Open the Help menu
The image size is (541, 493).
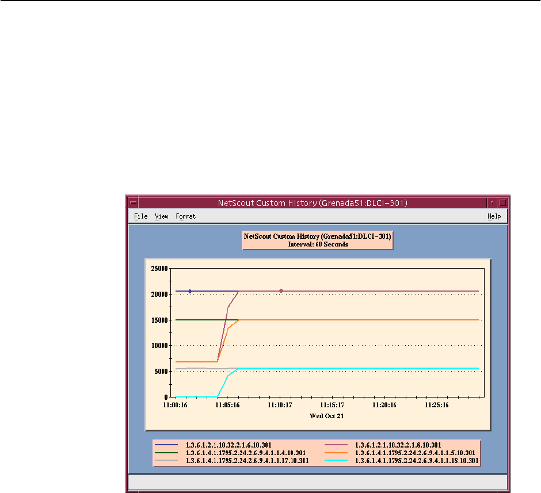[494, 217]
